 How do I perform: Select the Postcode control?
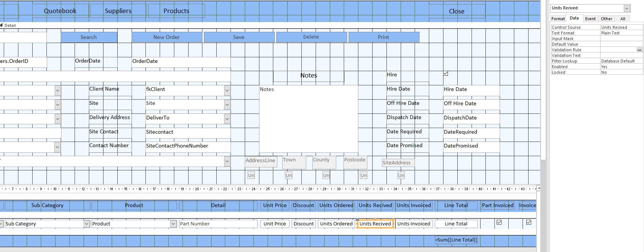point(355,163)
